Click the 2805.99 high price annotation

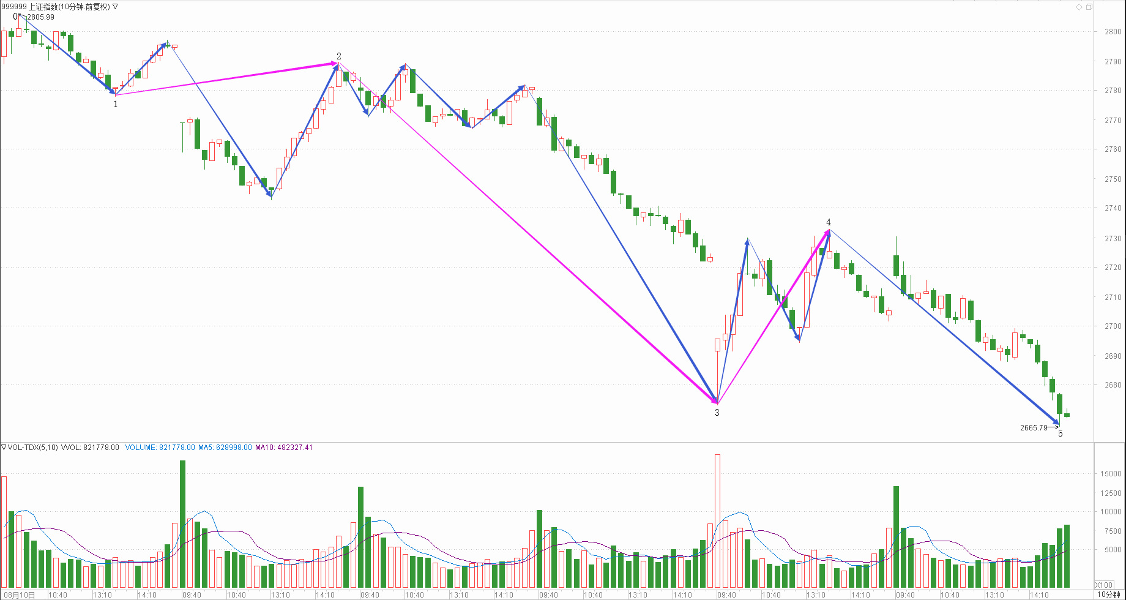pos(40,17)
